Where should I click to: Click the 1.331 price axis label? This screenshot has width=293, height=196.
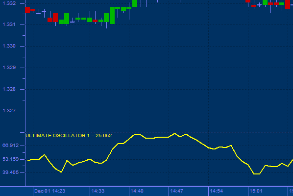(x=9, y=24)
